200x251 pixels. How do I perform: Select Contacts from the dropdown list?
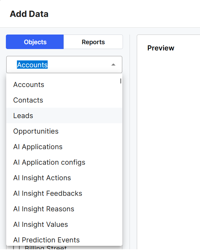(x=64, y=100)
